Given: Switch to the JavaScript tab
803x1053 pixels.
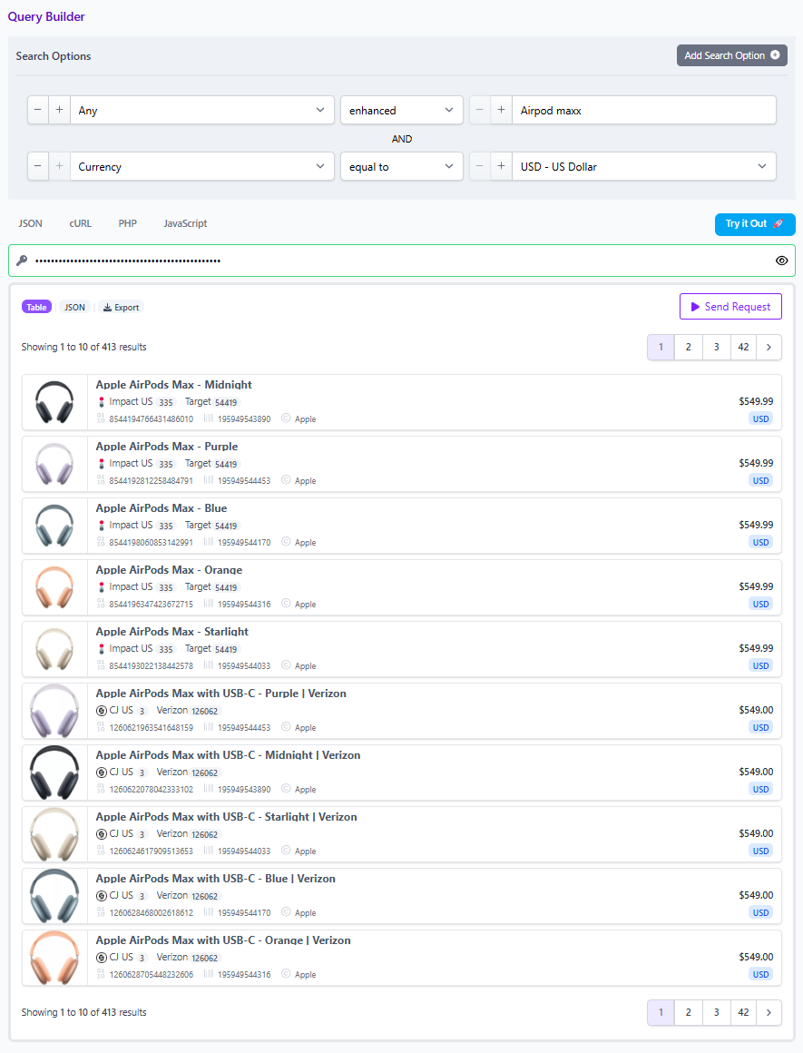Looking at the screenshot, I should 185,223.
